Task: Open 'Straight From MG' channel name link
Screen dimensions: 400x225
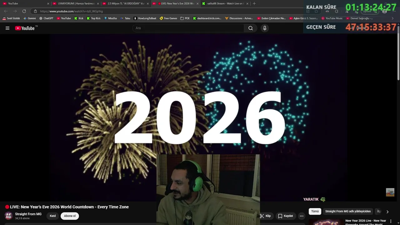Action: tap(28, 214)
